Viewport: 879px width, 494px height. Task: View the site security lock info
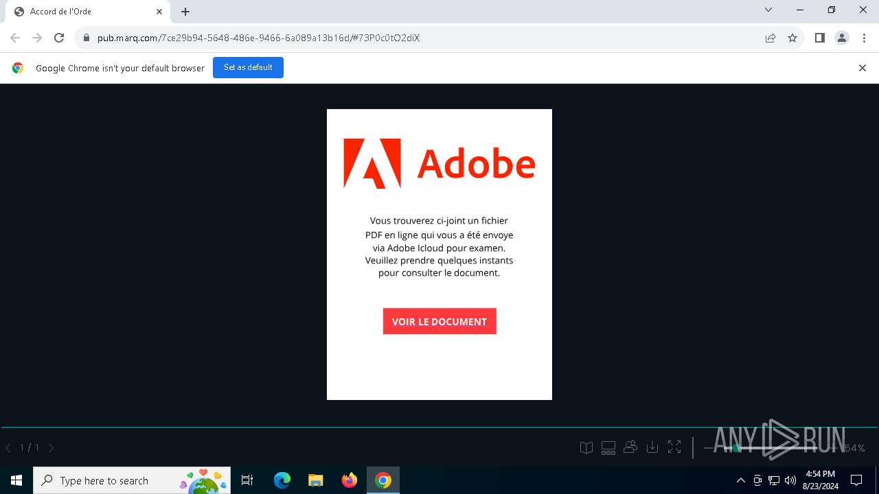pos(86,38)
